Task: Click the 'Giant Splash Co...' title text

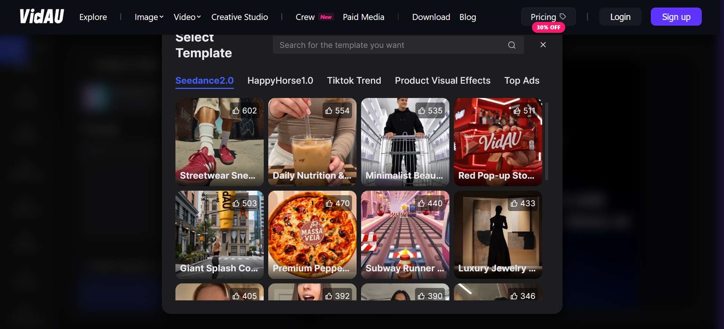Action: click(219, 268)
